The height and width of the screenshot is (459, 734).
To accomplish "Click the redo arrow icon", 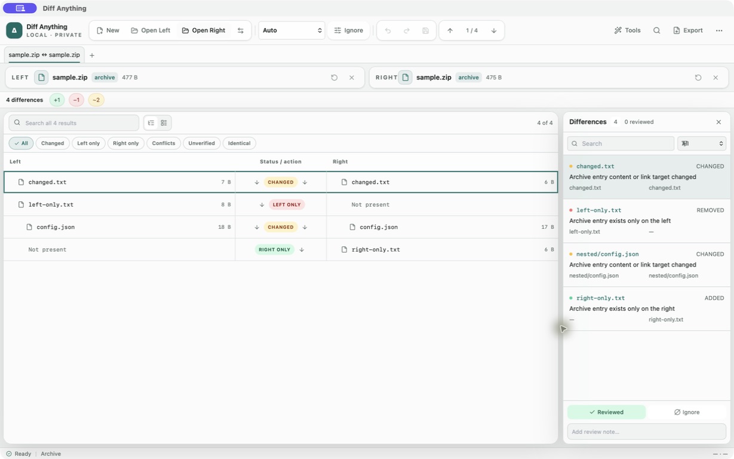I will [407, 30].
